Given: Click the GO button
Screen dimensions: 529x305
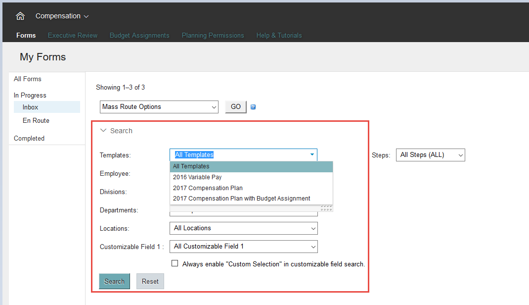Looking at the screenshot, I should point(236,107).
